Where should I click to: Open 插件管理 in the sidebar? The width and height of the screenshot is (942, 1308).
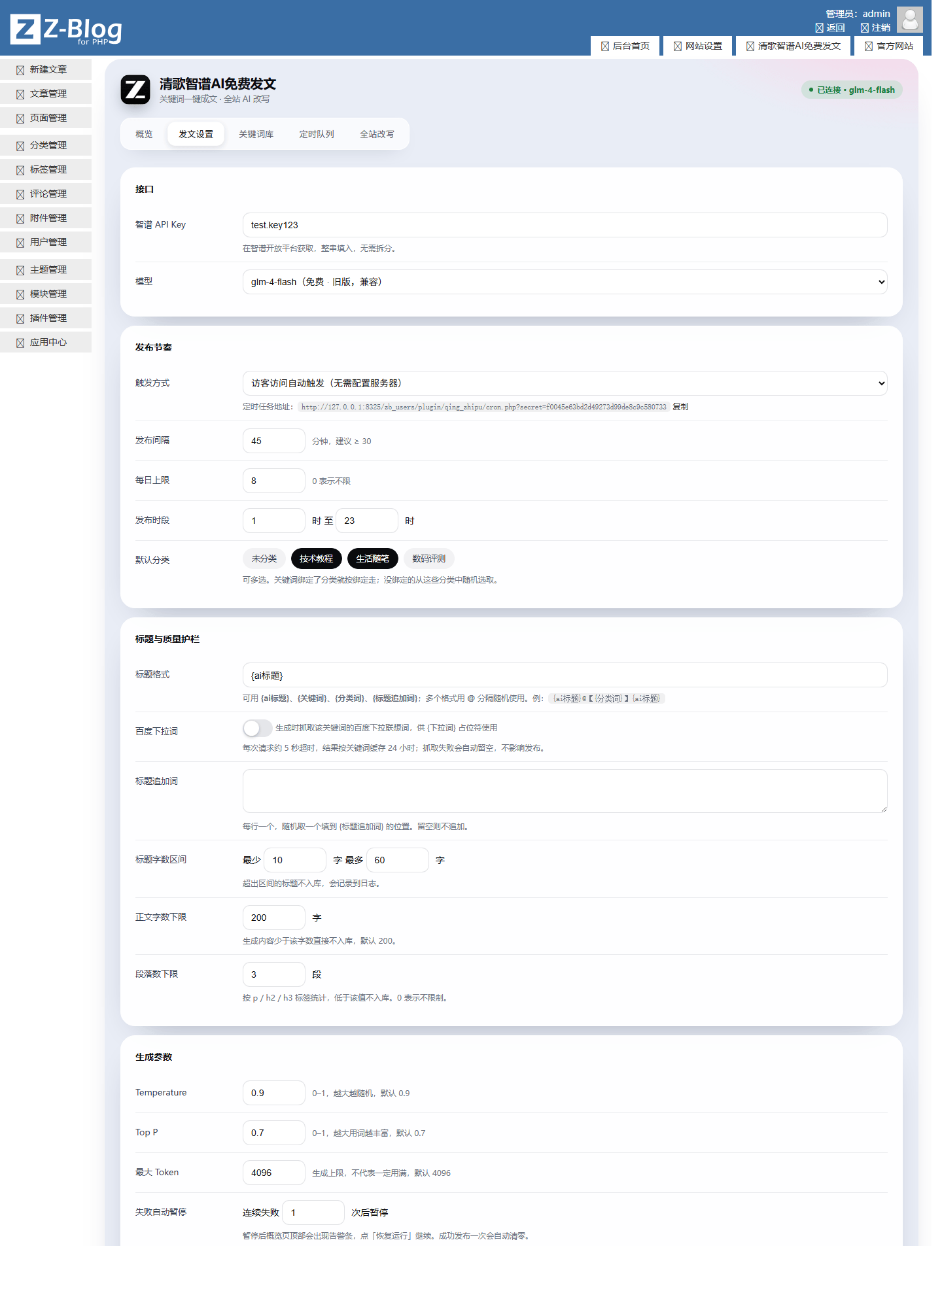(x=46, y=318)
